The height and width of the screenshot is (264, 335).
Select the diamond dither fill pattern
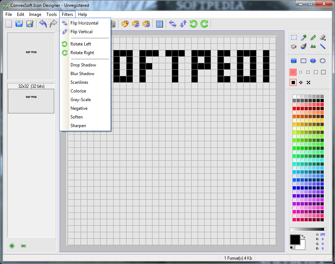point(301,82)
